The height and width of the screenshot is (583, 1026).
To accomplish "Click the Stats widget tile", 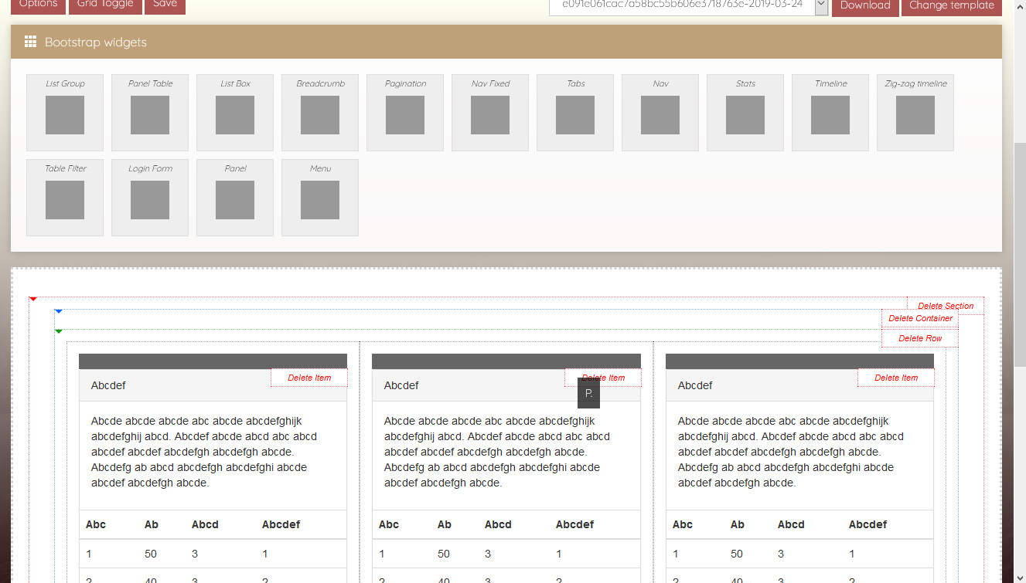I will [745, 113].
